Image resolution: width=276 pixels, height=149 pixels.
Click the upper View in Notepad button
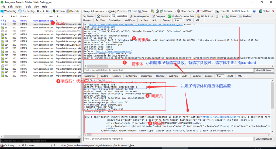pyautogui.click(x=264, y=70)
